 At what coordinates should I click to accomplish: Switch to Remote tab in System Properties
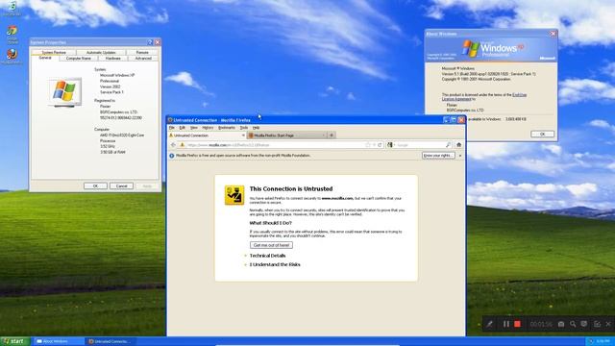click(x=142, y=52)
